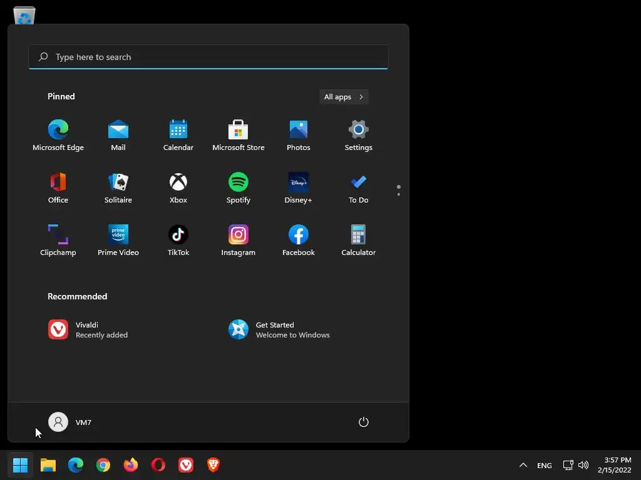
Task: Open Get Started Welcome to Windows
Action: pyautogui.click(x=279, y=329)
